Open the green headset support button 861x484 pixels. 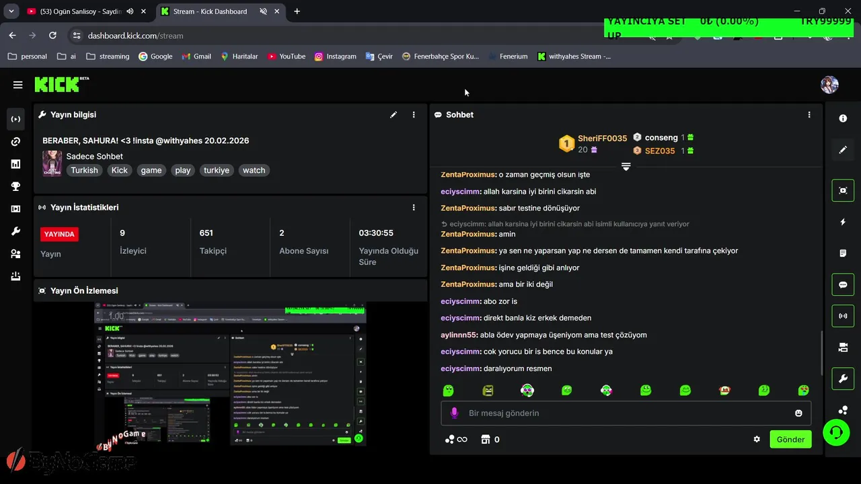tap(836, 432)
